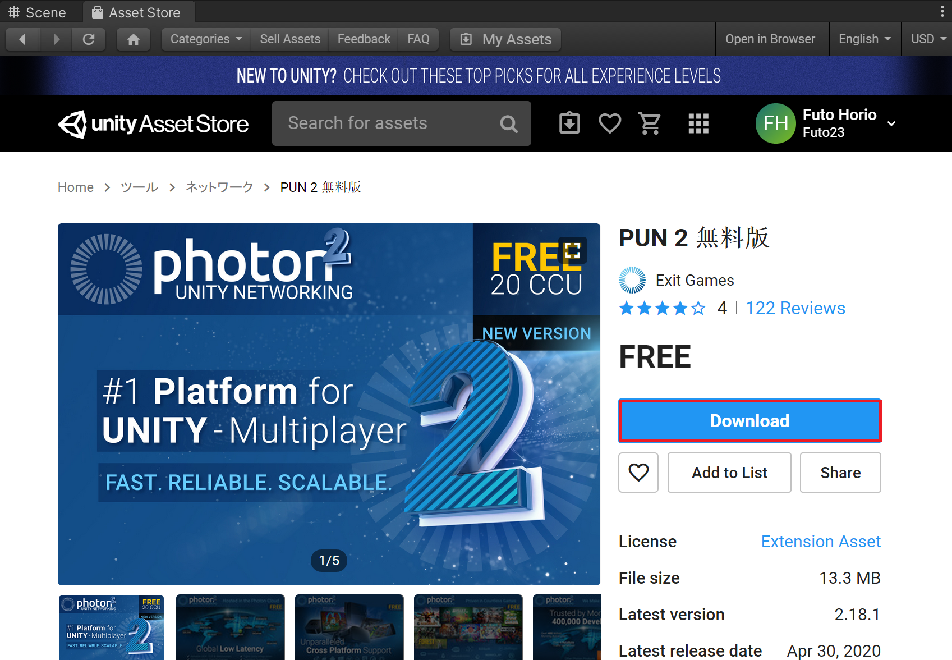Focus the Search for assets field

pyautogui.click(x=402, y=123)
